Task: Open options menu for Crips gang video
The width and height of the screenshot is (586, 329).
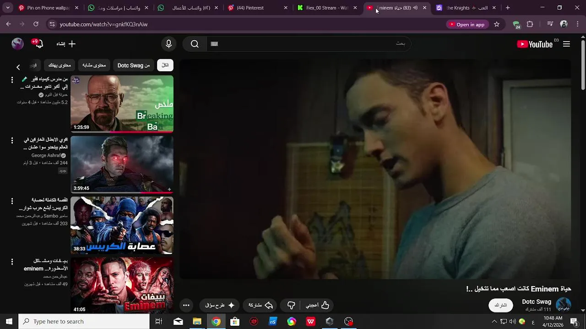Action: pos(12,201)
